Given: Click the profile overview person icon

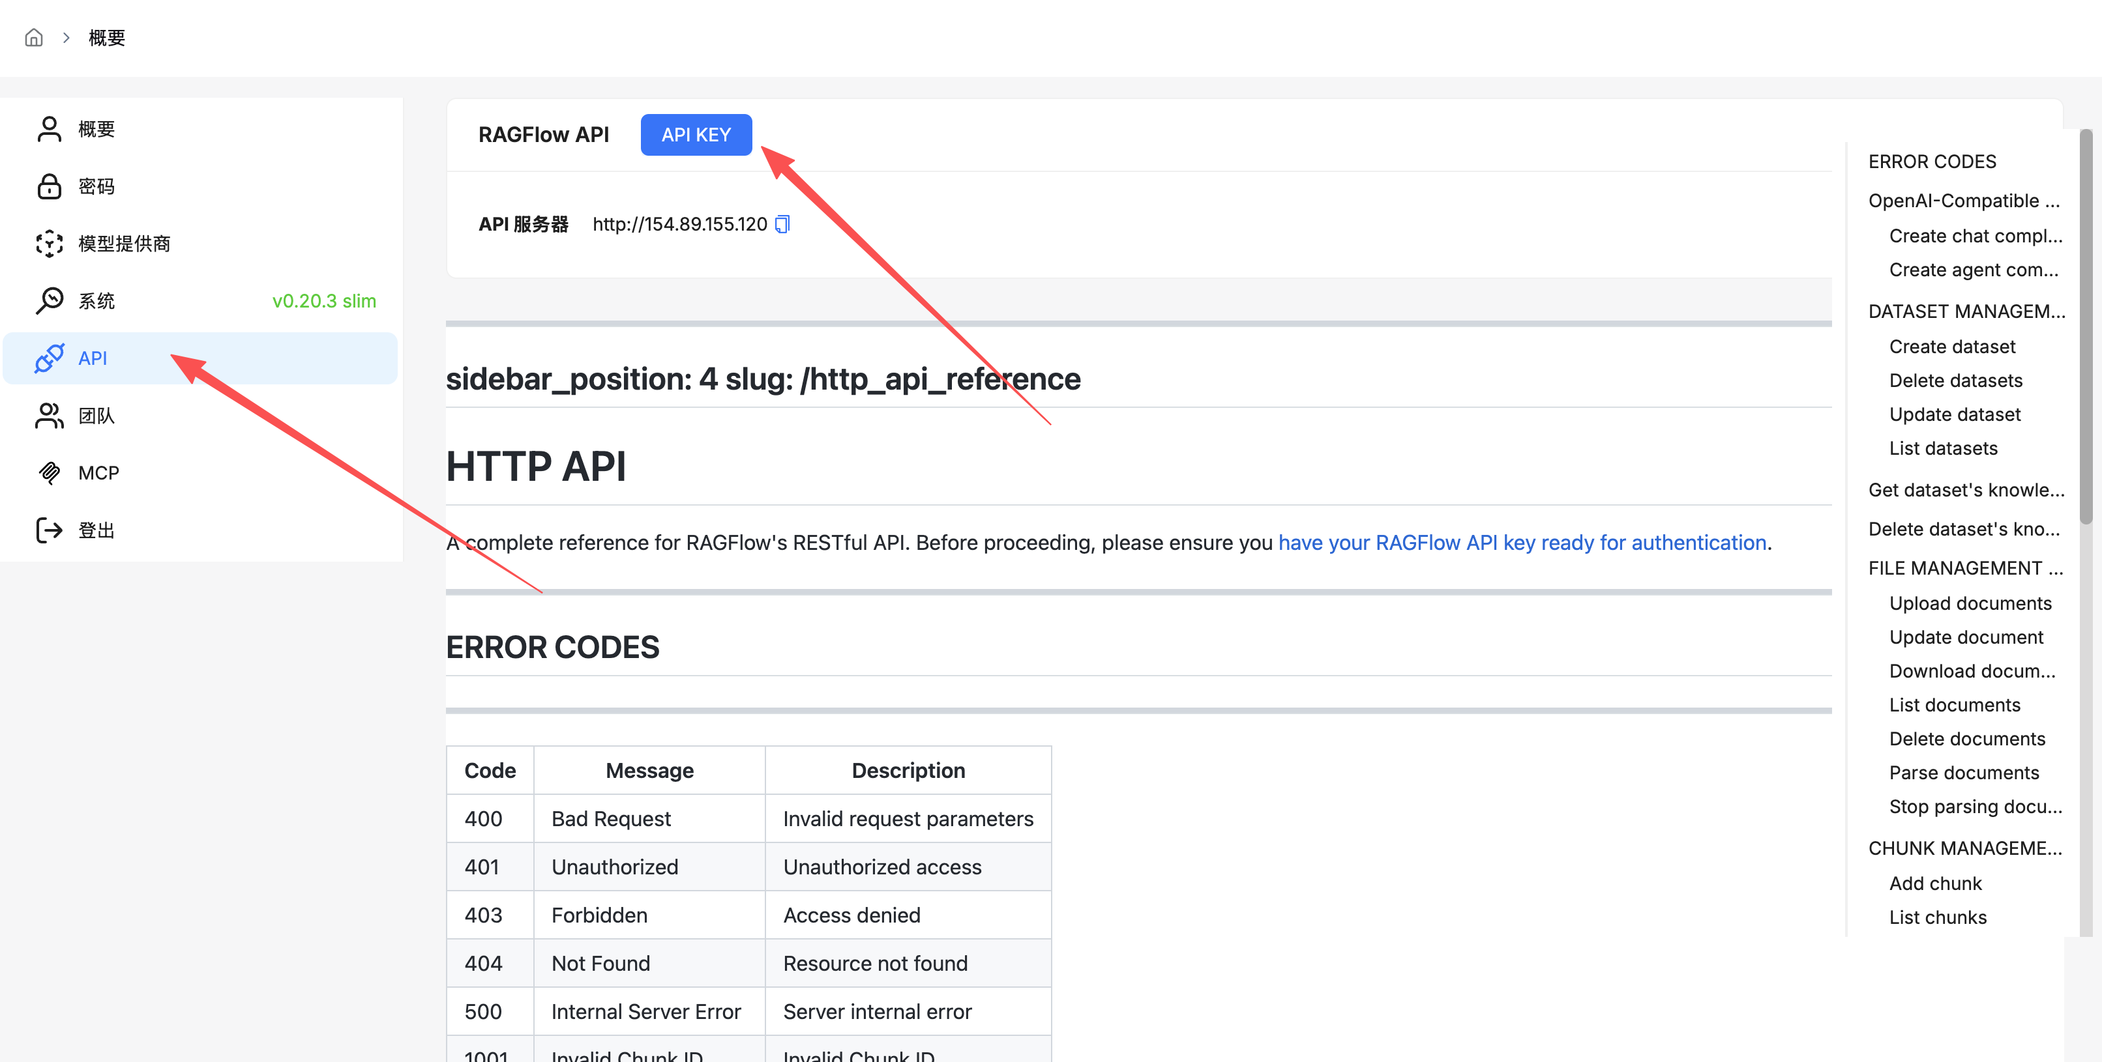Looking at the screenshot, I should point(49,129).
